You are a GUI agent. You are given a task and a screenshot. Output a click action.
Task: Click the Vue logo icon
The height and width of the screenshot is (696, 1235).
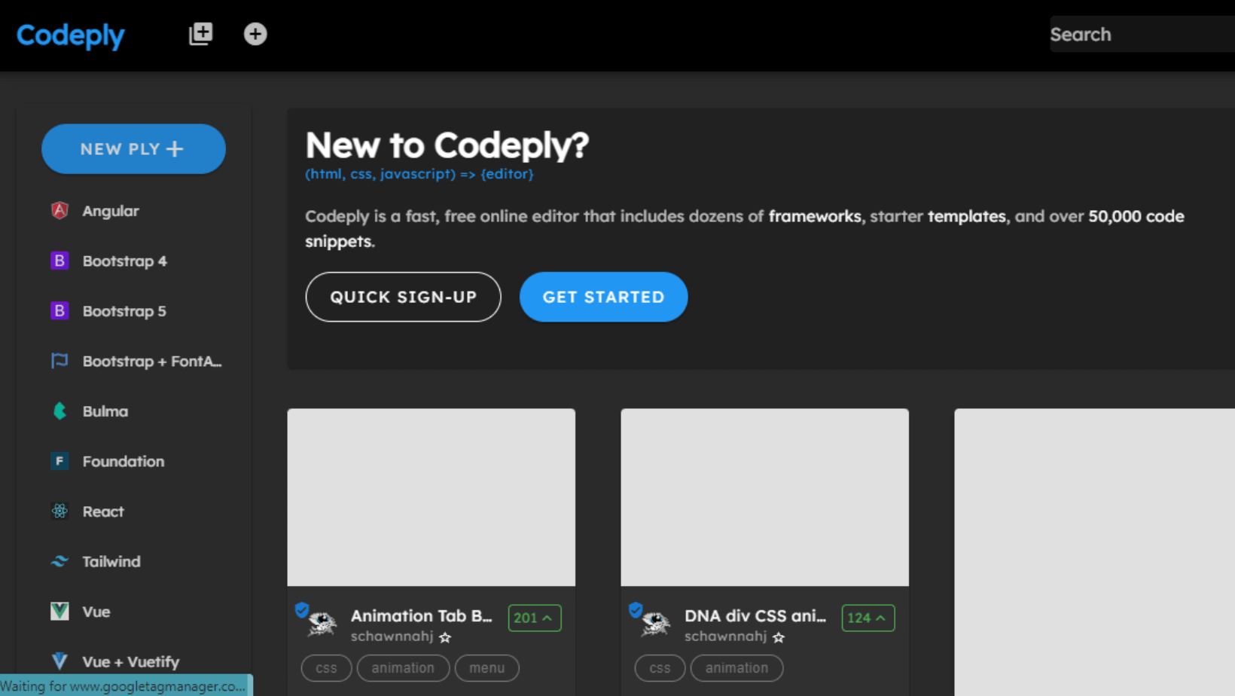(59, 612)
